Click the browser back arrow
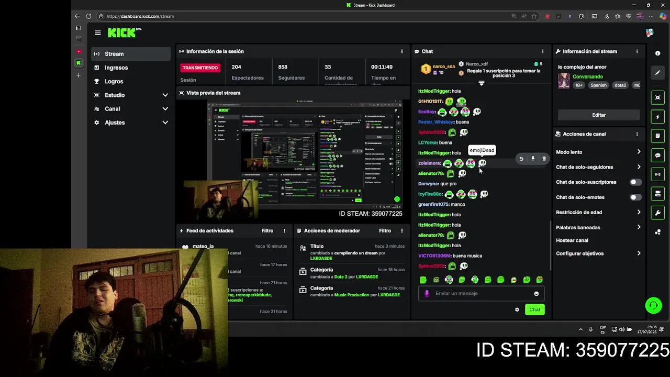Viewport: 670px width, 377px height. pos(77,16)
